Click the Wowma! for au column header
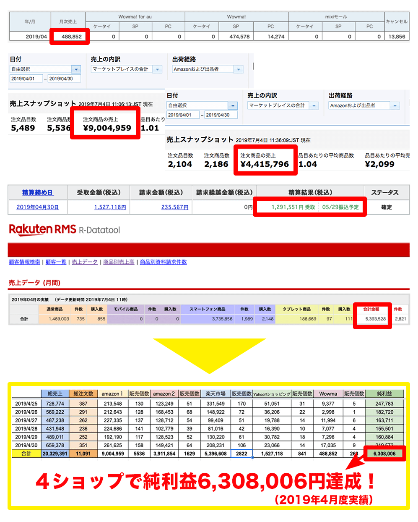The height and width of the screenshot is (522, 418). coord(135,17)
